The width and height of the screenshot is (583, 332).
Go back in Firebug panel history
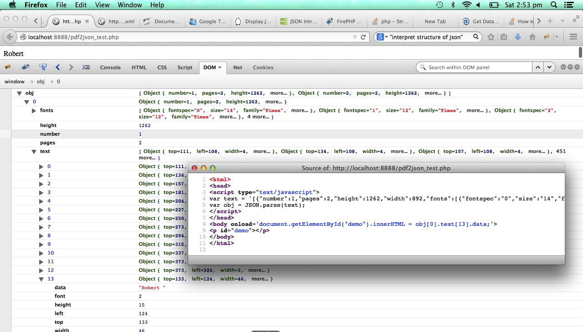(58, 67)
